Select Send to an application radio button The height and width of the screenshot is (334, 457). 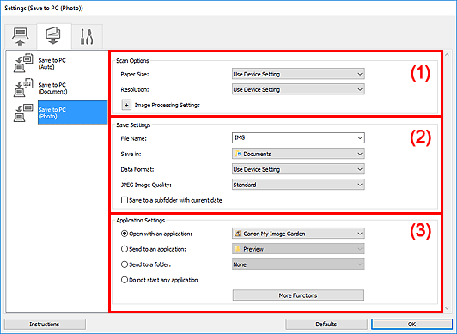click(x=125, y=249)
